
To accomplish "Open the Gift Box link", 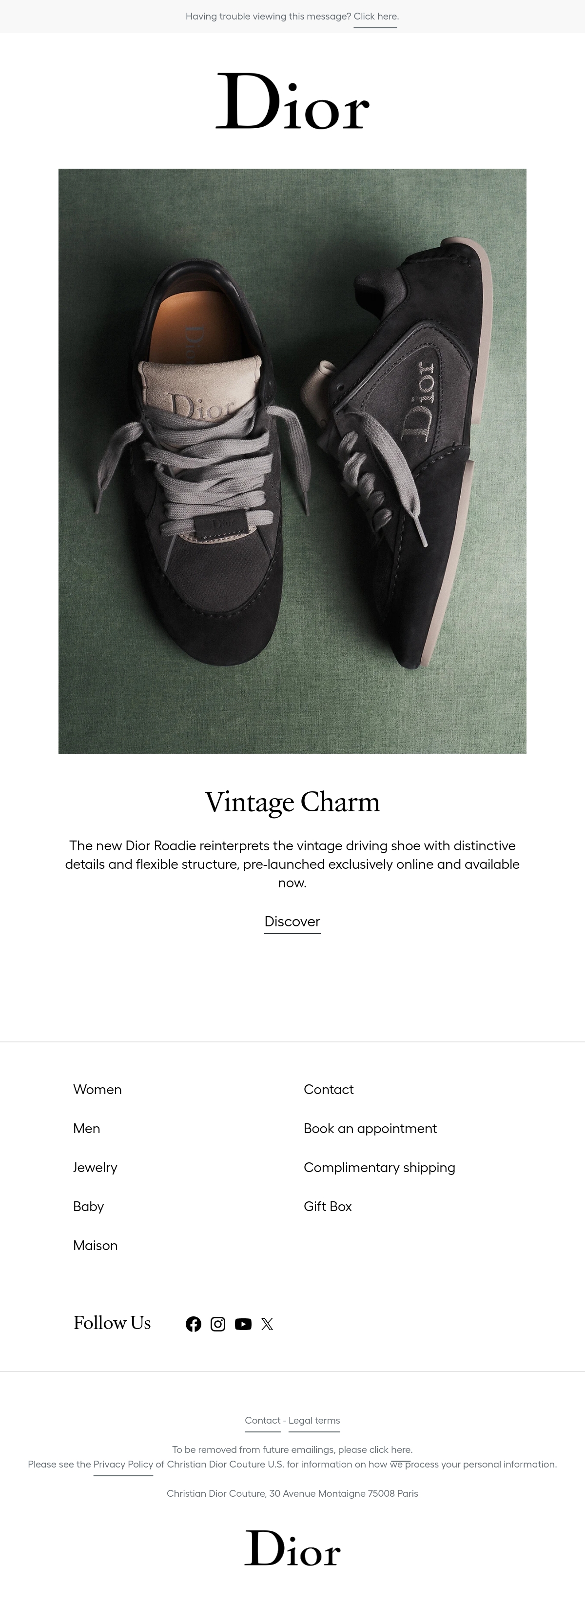I will pos(328,1206).
